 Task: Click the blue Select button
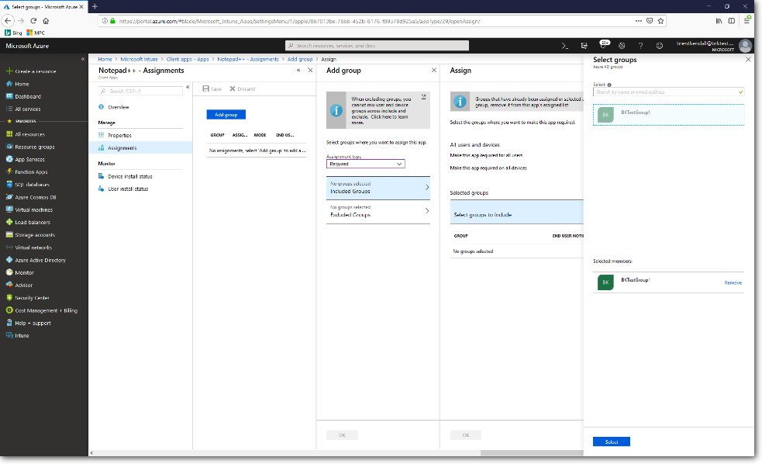coord(611,441)
